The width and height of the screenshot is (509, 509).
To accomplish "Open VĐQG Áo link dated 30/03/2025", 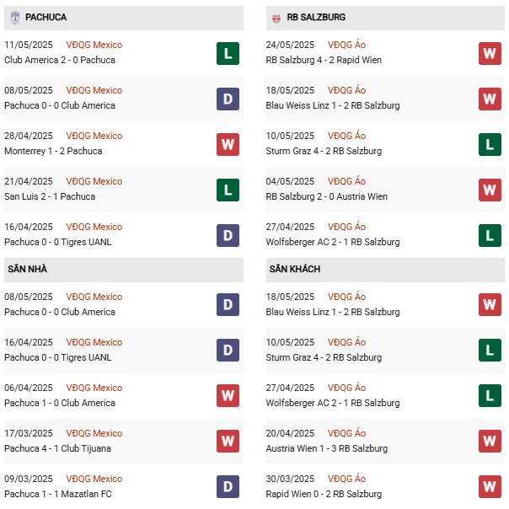I will click(x=348, y=479).
